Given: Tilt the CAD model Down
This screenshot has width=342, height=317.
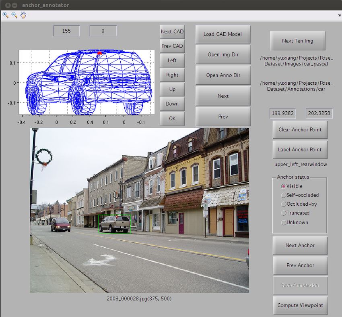Looking at the screenshot, I should tap(172, 104).
